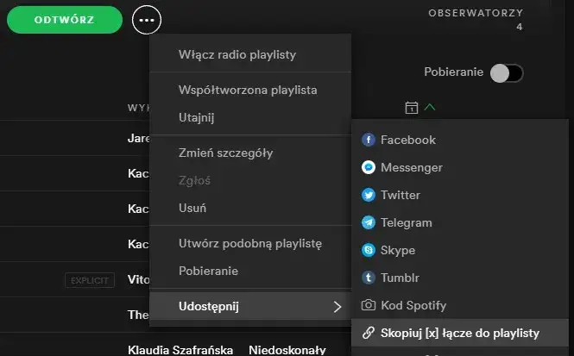Click the EXPLICIT tag on the Vito row
Viewport: 574px width, 356px height.
pyautogui.click(x=90, y=280)
